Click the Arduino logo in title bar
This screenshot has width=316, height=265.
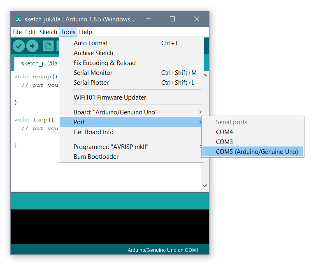click(19, 19)
